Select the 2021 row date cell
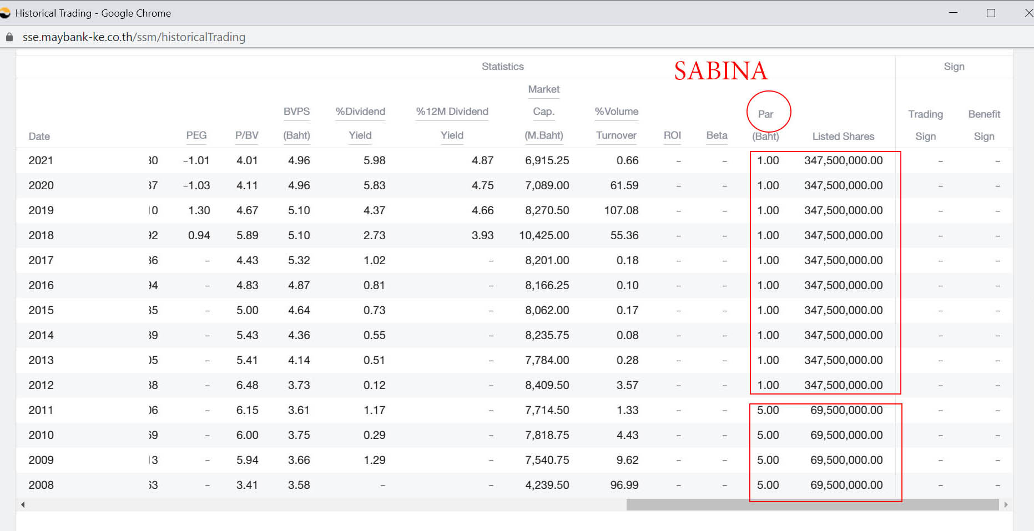Image resolution: width=1034 pixels, height=531 pixels. pyautogui.click(x=41, y=160)
